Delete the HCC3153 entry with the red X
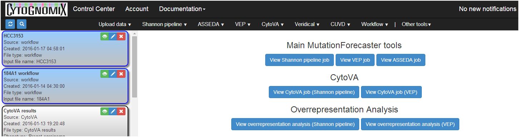Viewport: 519px width, 137px height. [121, 36]
